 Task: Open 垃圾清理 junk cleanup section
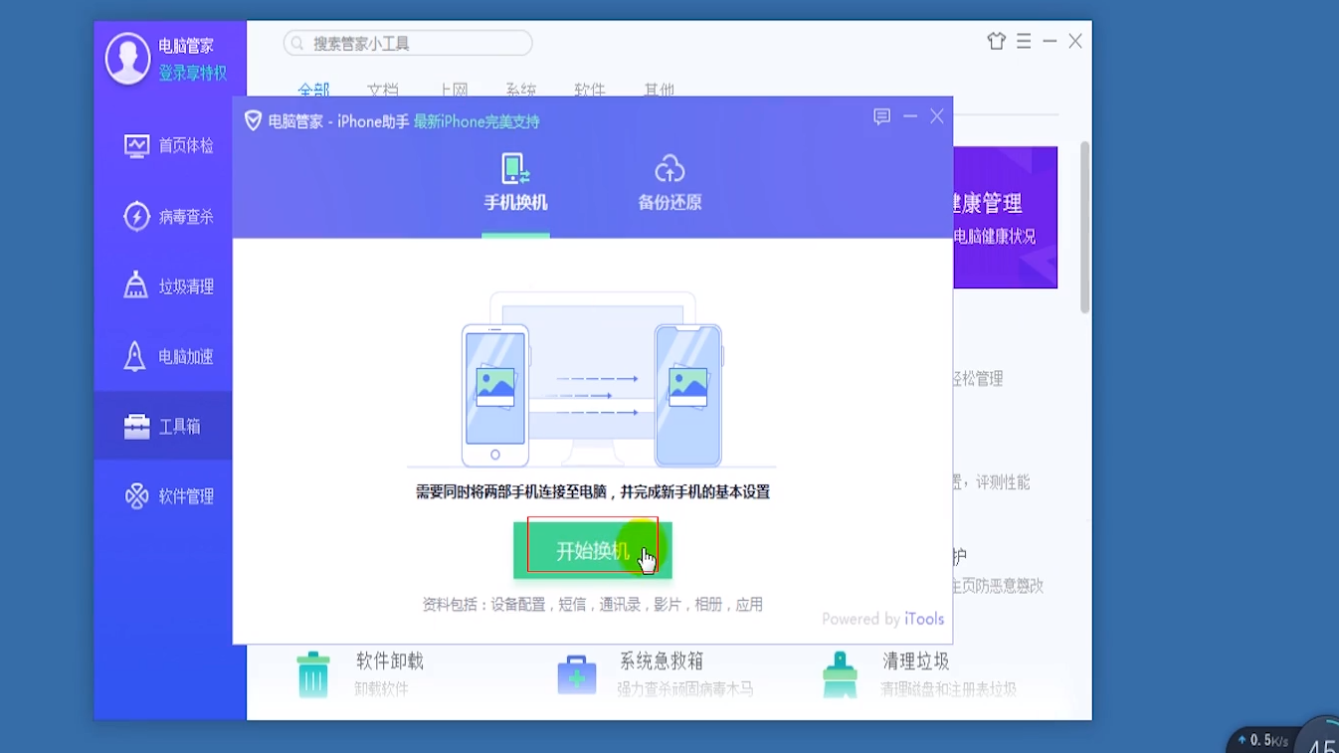click(x=169, y=286)
